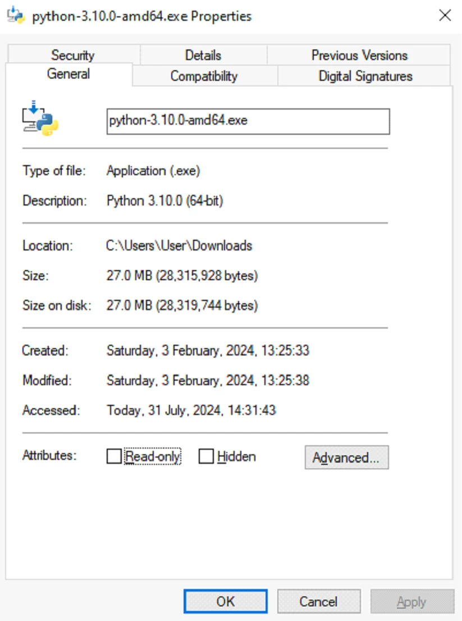Viewport: 462px width, 621px height.
Task: Switch to the Security tab
Action: click(72, 55)
